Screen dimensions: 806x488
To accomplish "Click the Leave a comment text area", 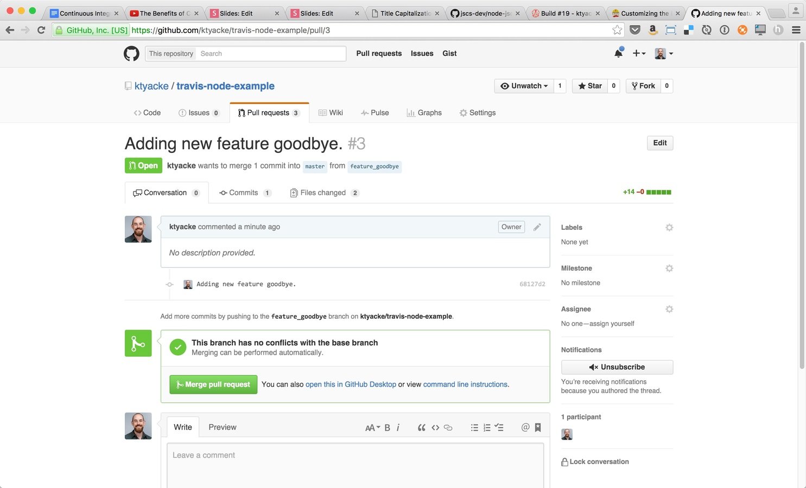I will 356,466.
